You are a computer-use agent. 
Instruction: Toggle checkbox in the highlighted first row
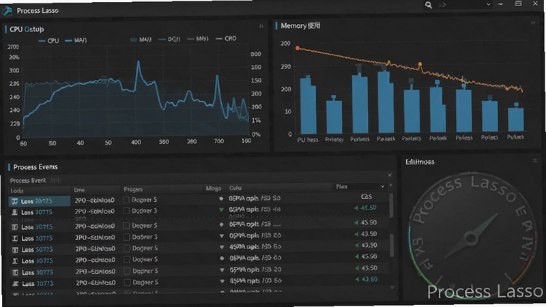pyautogui.click(x=126, y=200)
